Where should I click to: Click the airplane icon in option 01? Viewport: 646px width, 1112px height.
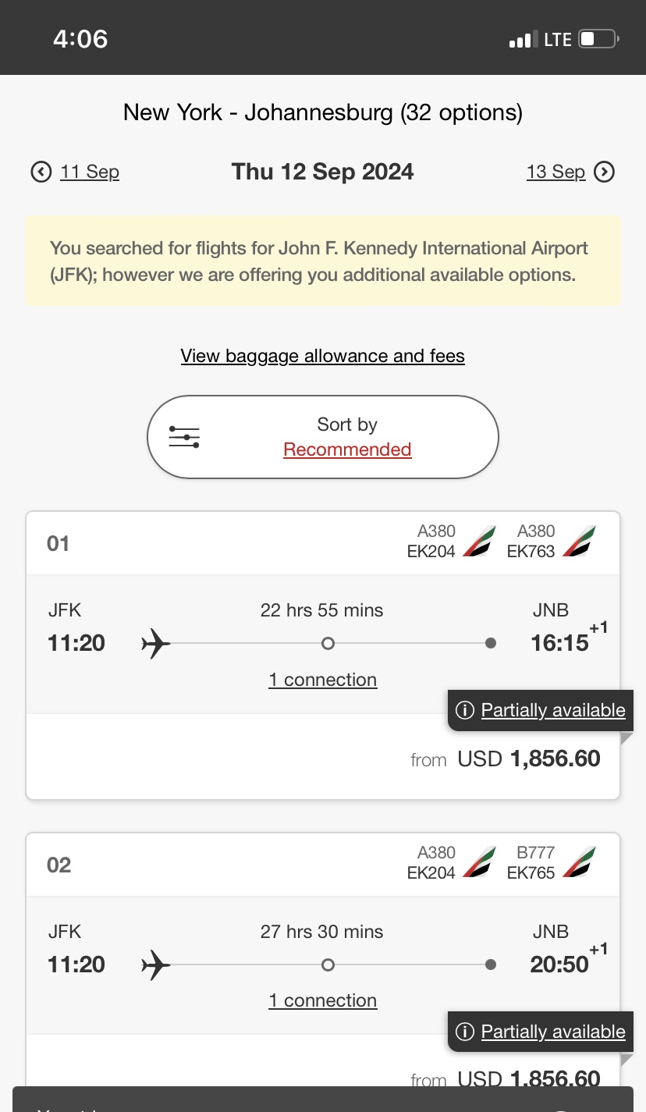156,644
